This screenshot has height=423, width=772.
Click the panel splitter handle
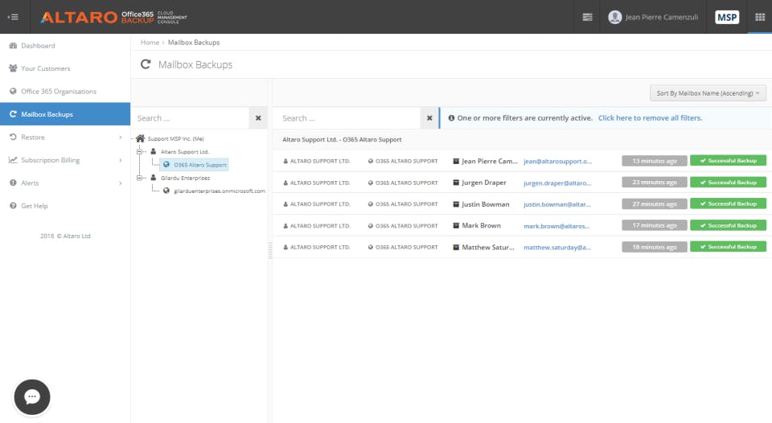click(270, 250)
